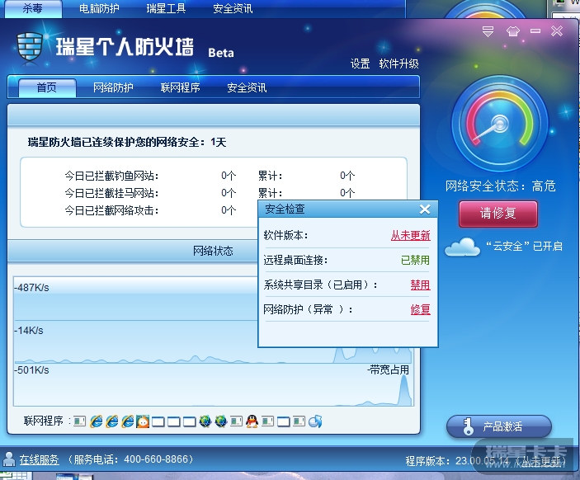580x480 pixels.
Task: Click the service phone number 400-660-8866
Action: click(x=156, y=459)
